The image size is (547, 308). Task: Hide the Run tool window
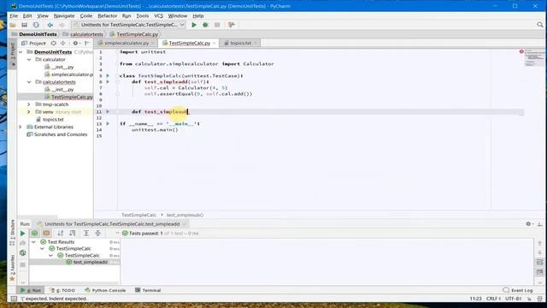[539, 224]
